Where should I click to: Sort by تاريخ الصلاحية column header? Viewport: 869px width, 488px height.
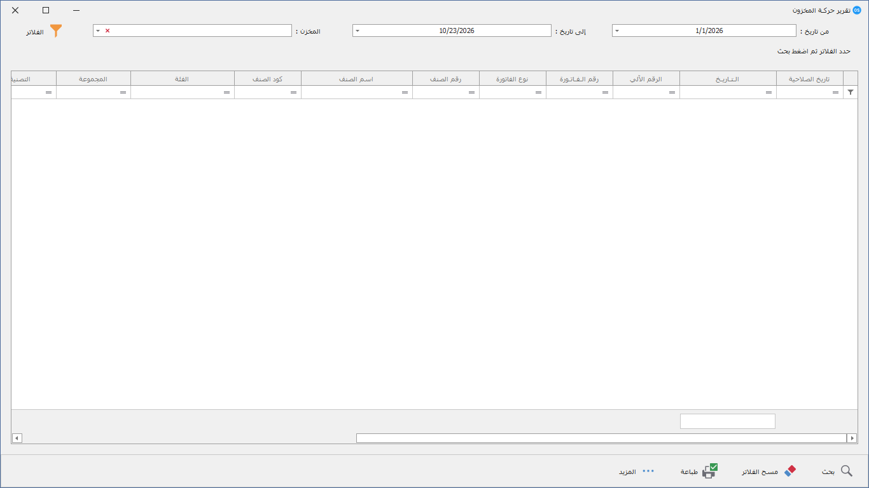(x=810, y=79)
